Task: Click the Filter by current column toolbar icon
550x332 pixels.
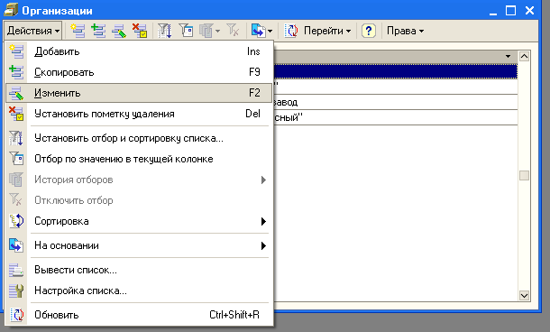Action: point(186,31)
